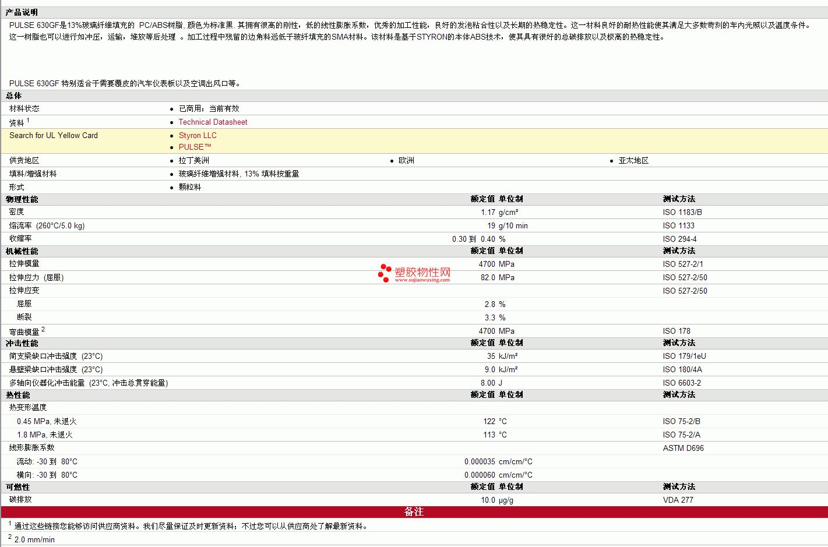This screenshot has width=828, height=547.
Task: Select the 拉丁美洲 region entry
Action: pyautogui.click(x=194, y=161)
